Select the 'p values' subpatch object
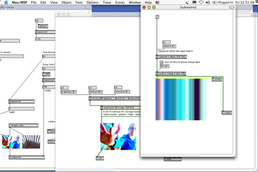This screenshot has height=172, width=258. coord(226,113)
